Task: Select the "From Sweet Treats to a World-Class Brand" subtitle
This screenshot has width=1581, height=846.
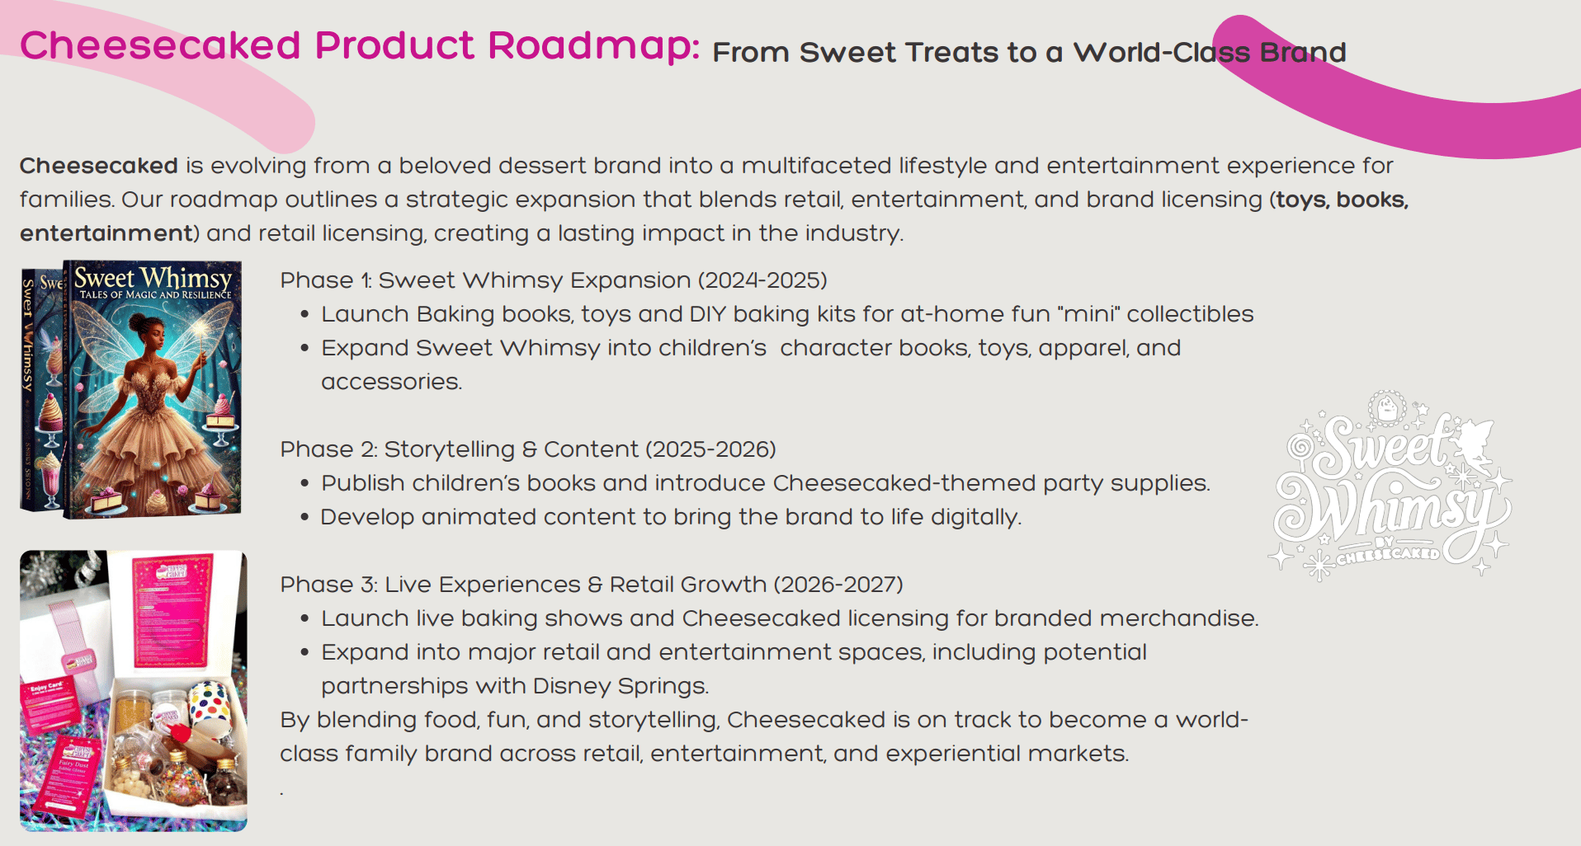Action: point(1028,53)
